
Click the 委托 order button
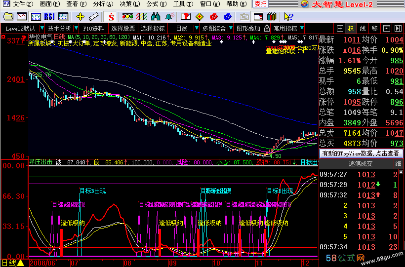pyautogui.click(x=260, y=4)
